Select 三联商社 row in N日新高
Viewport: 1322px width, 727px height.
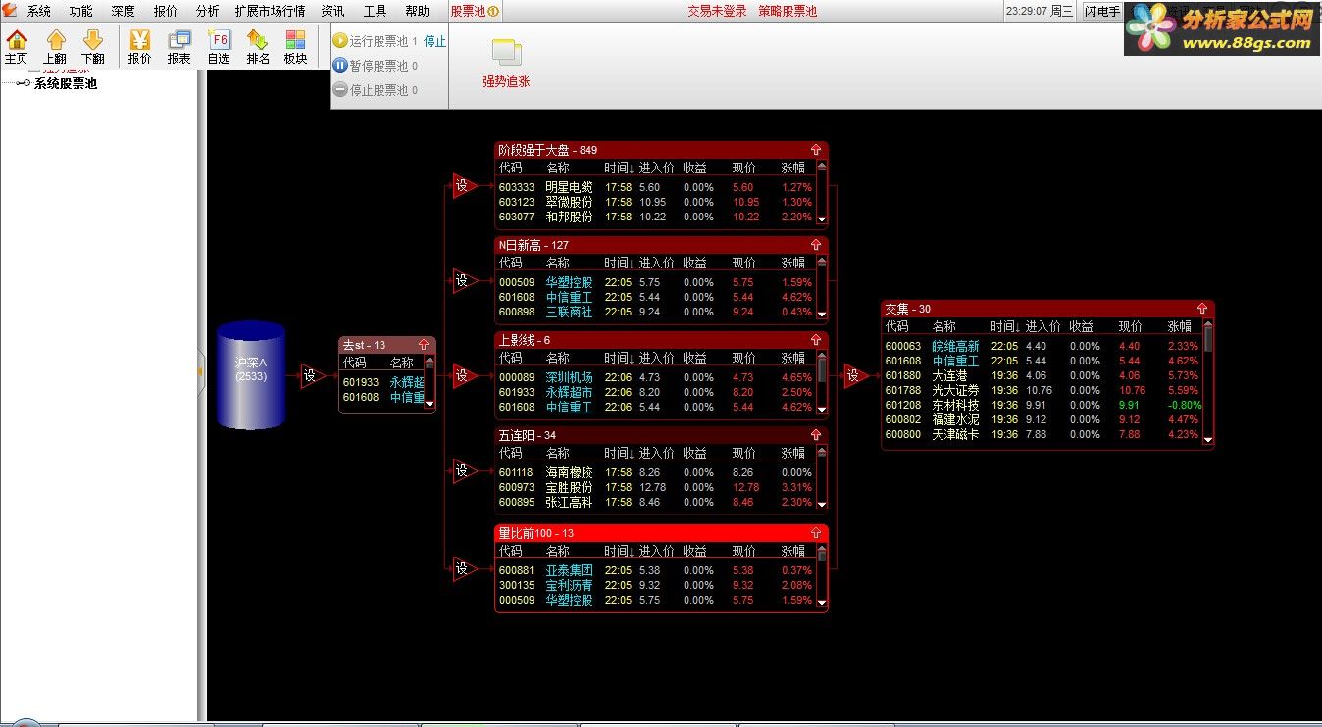(x=655, y=312)
